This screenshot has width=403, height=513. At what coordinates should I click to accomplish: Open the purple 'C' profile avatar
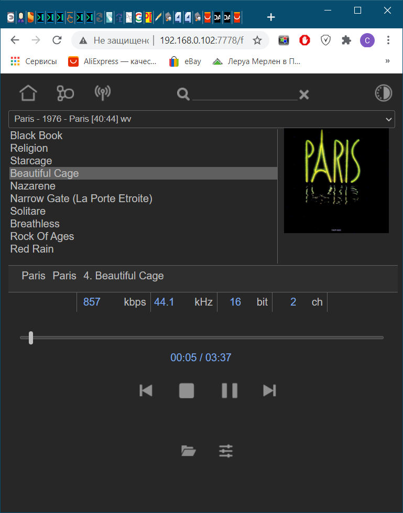367,40
